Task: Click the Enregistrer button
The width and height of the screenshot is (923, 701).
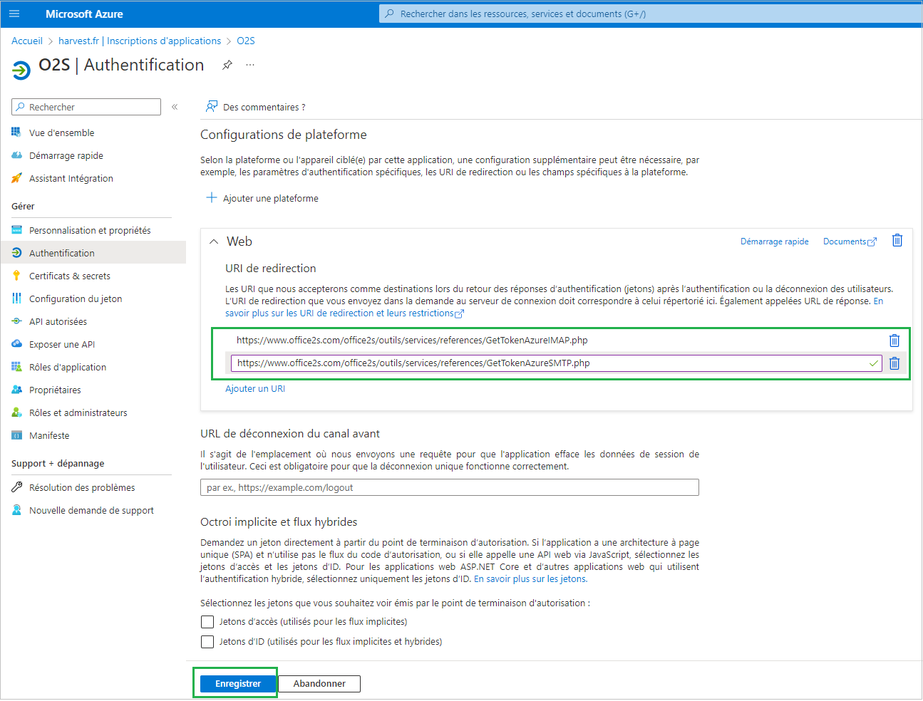Action: click(238, 683)
